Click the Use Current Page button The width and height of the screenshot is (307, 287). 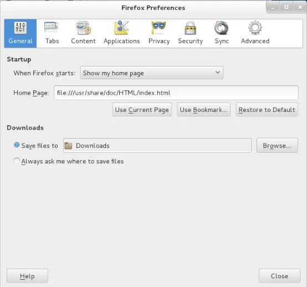point(142,110)
